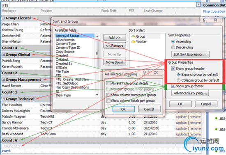Click the Advanced Grouping help question icon
The height and width of the screenshot is (155, 226).
[144, 73]
